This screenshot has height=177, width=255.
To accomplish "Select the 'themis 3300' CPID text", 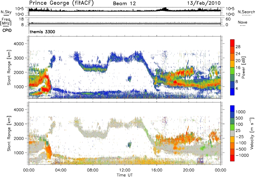I will click(42, 32).
